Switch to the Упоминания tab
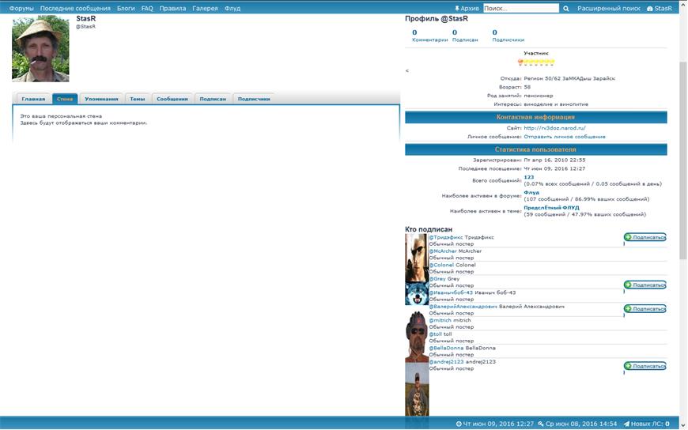 pos(100,99)
